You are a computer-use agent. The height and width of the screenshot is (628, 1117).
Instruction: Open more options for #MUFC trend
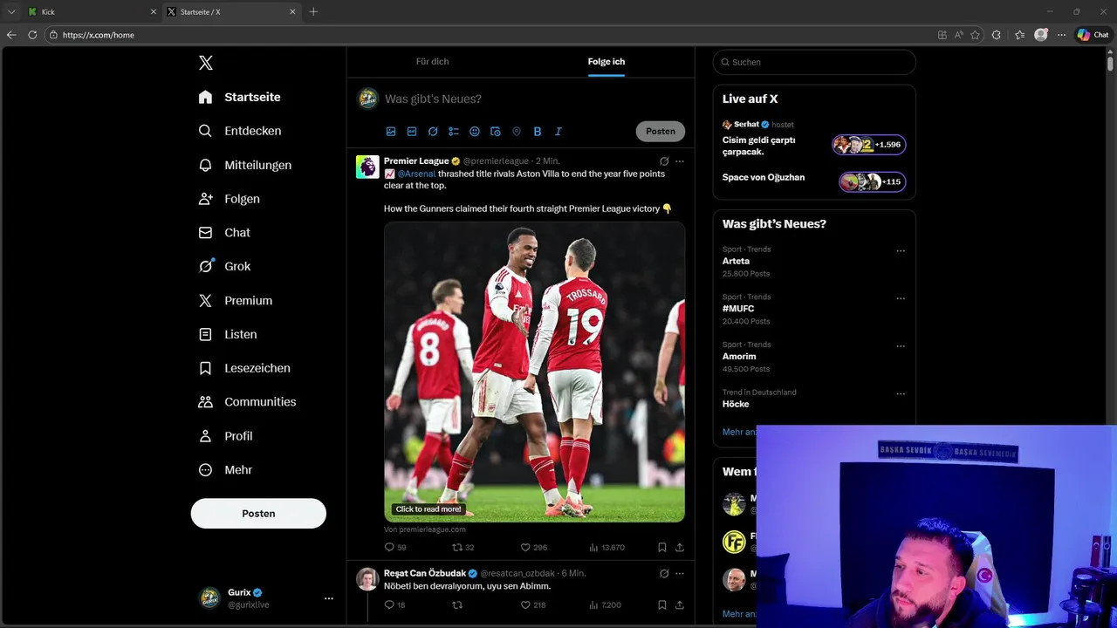tap(901, 298)
